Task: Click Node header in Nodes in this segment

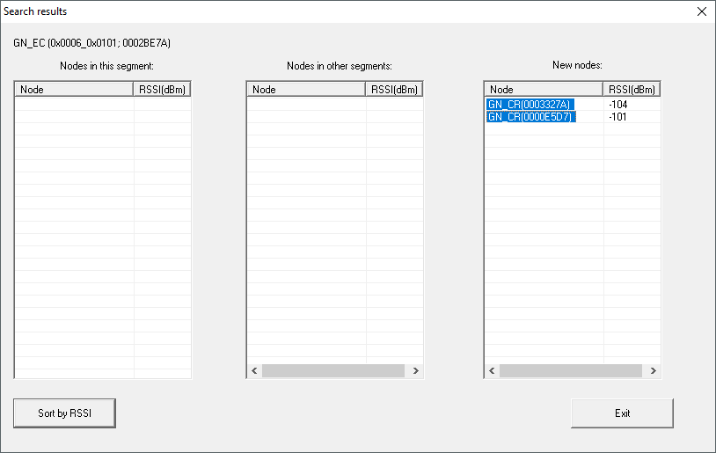Action: pyautogui.click(x=74, y=89)
